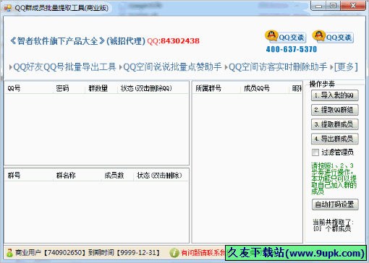Click the 成员数 column header
The height and width of the screenshot is (263, 369).
pyautogui.click(x=114, y=176)
